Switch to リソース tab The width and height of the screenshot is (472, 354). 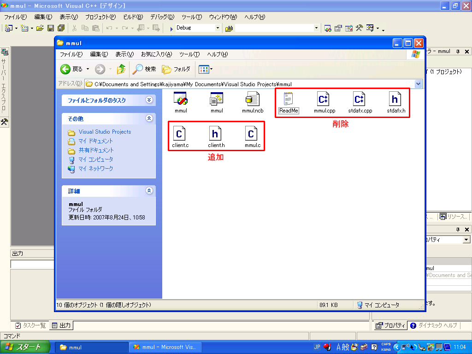click(x=454, y=217)
